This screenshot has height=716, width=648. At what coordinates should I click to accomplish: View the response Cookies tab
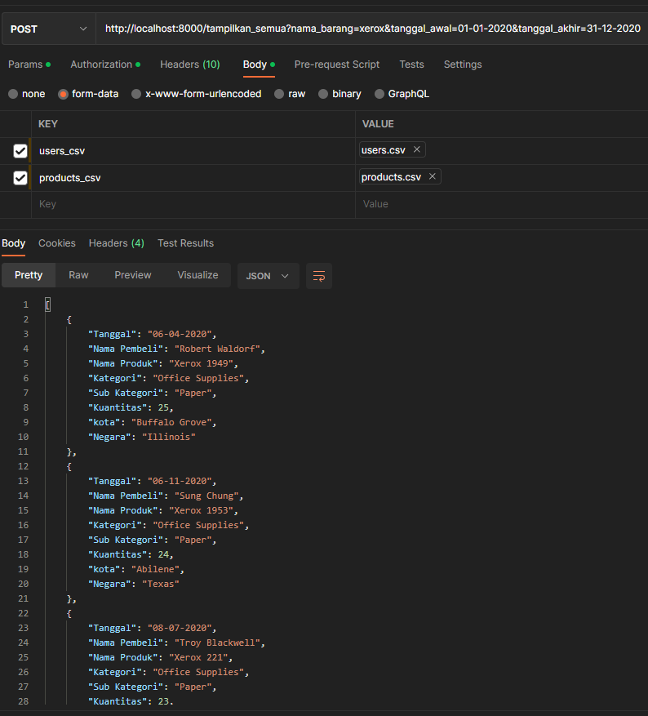56,242
